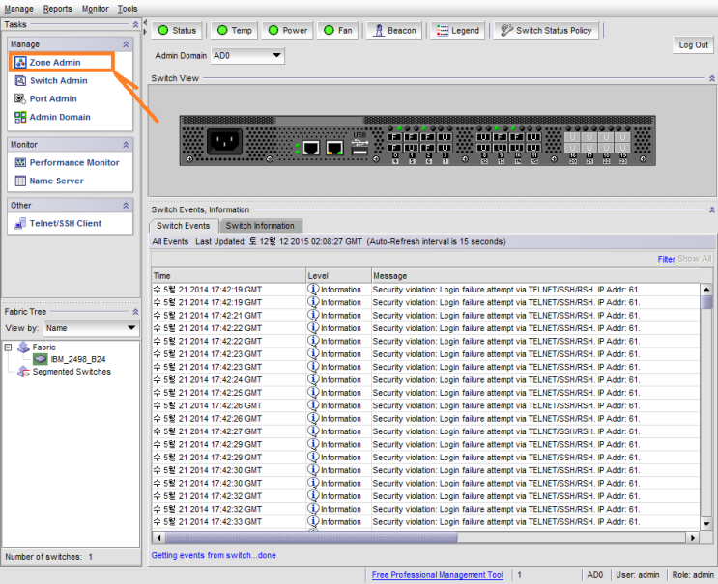This screenshot has height=584, width=718.
Task: Click the events horizontal scrollbar thumb
Action: point(311,538)
